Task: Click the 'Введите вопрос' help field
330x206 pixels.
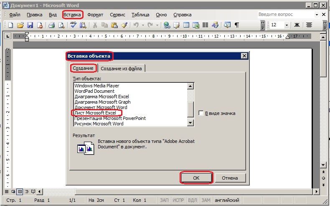Action: click(x=285, y=15)
